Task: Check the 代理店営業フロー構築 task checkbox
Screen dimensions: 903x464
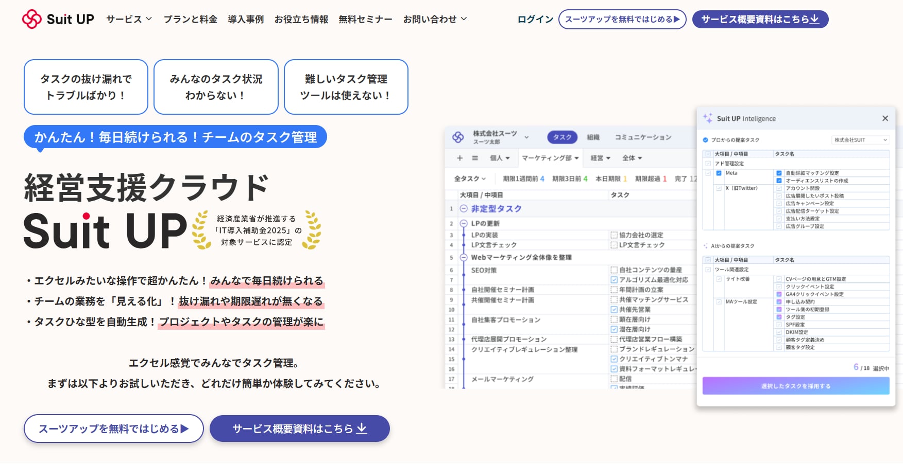Action: [x=614, y=339]
